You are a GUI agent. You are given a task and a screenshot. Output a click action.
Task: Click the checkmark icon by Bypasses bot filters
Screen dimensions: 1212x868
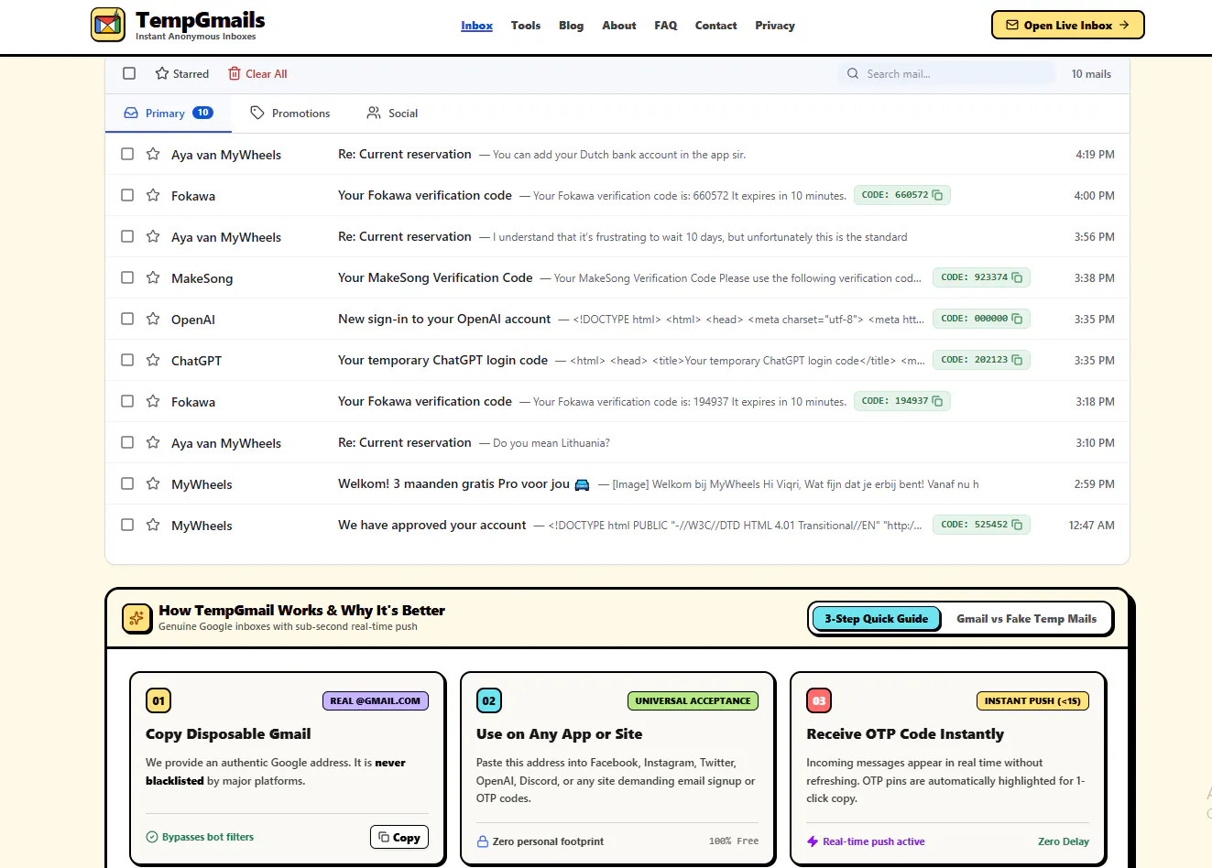(x=152, y=837)
